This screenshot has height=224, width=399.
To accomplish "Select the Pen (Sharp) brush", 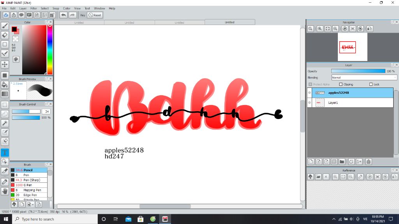I will [29, 180].
